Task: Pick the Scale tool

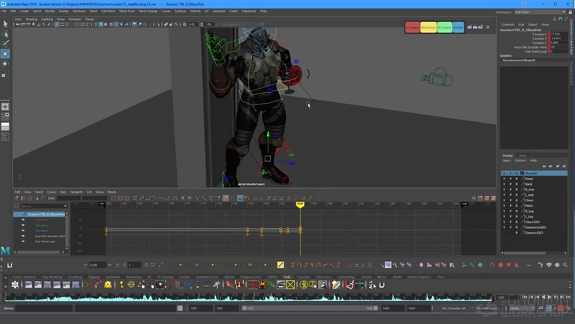Action: 5,74
